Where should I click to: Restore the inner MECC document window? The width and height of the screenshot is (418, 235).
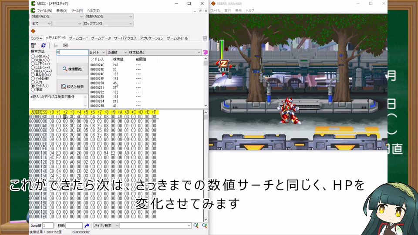(x=200, y=11)
